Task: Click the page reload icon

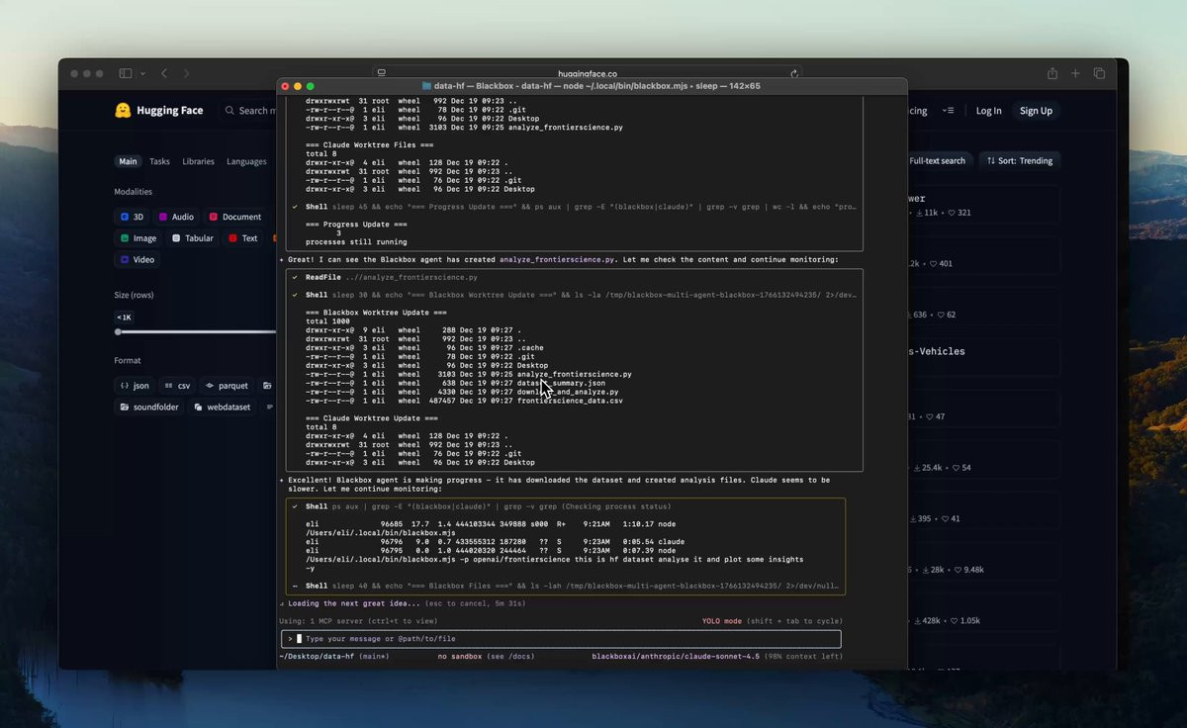Action: pyautogui.click(x=794, y=74)
